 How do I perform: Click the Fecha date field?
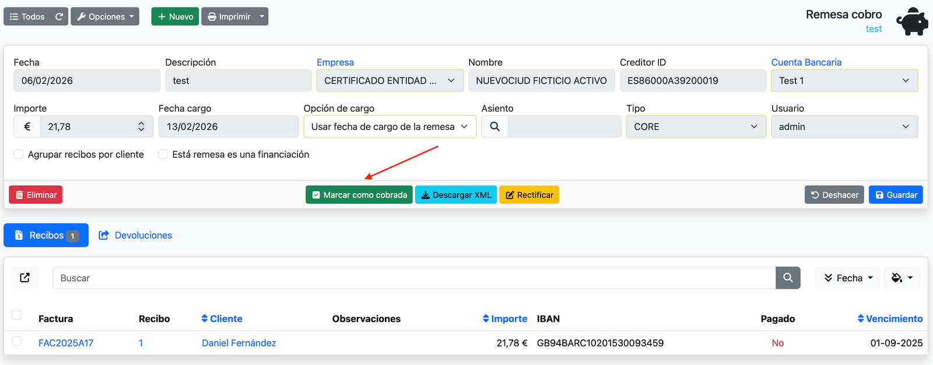click(87, 80)
